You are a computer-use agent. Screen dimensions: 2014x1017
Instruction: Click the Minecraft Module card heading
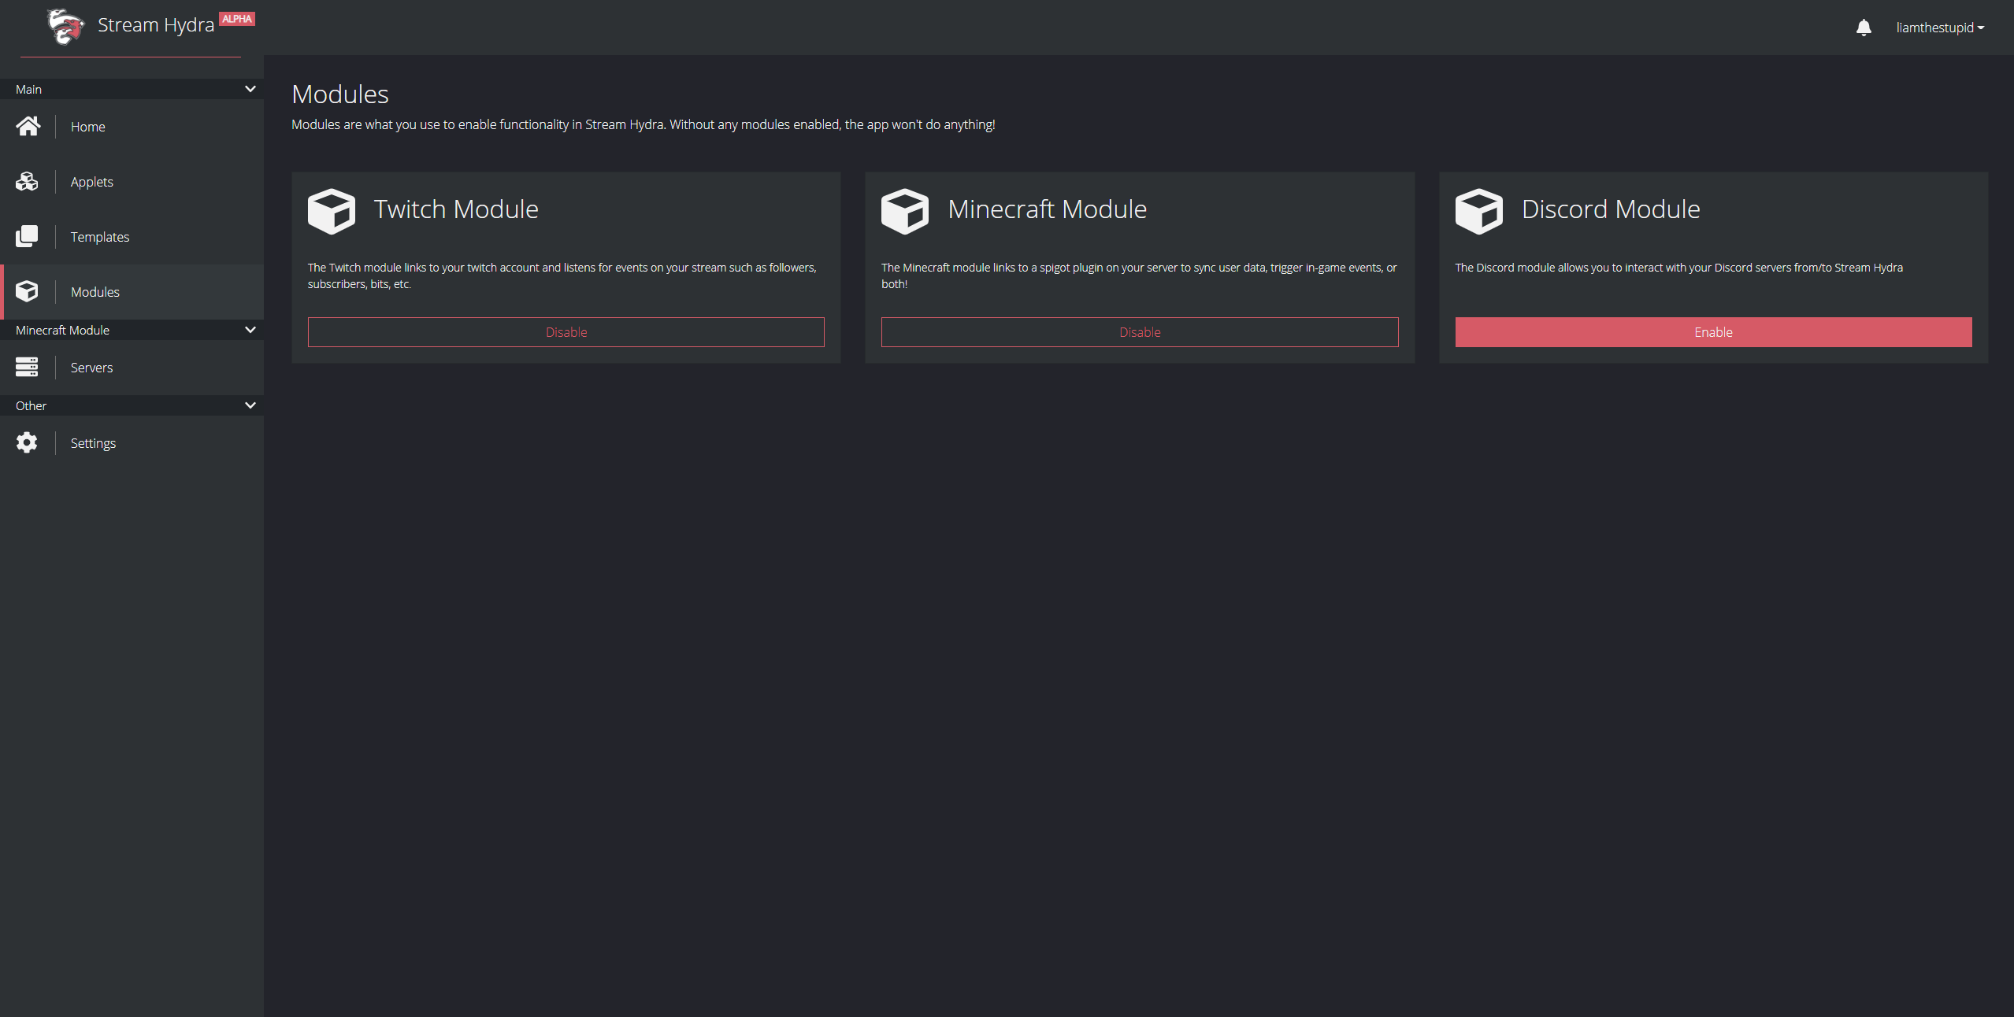pyautogui.click(x=1047, y=209)
